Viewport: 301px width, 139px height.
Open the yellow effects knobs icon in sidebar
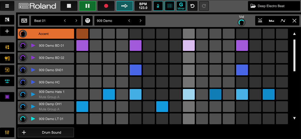[7, 47]
